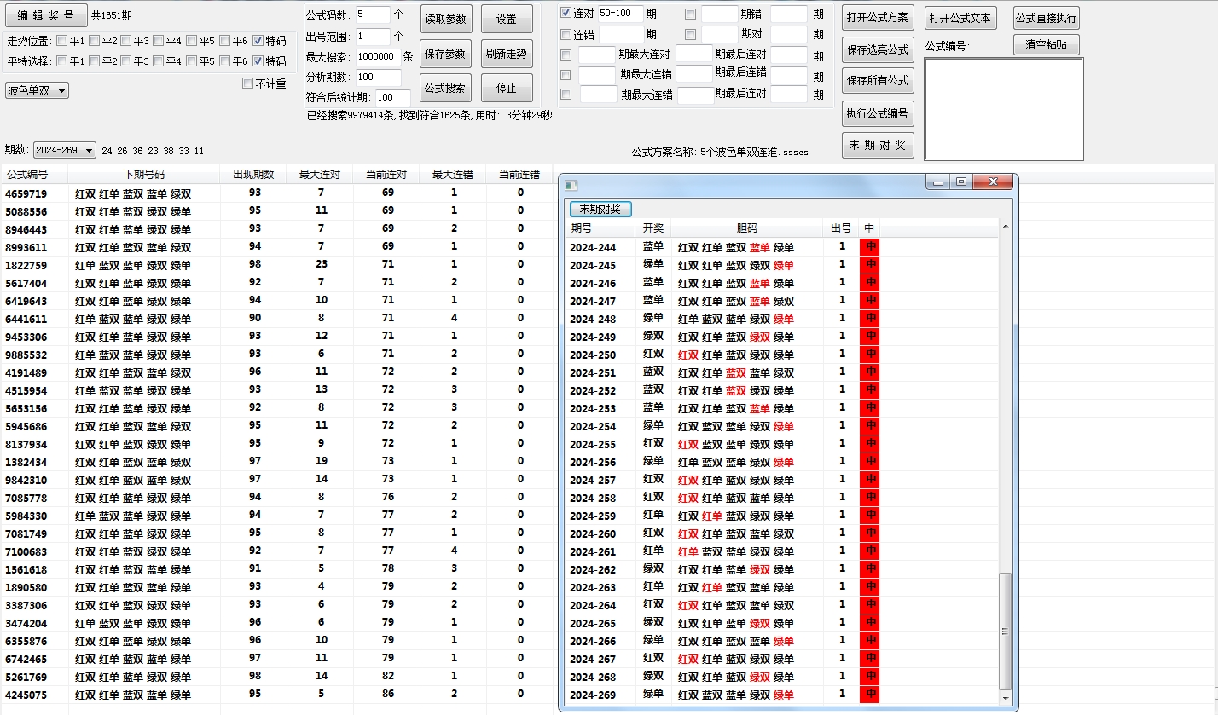Toggle the 连错 checkbox
The width and height of the screenshot is (1218, 715).
565,35
